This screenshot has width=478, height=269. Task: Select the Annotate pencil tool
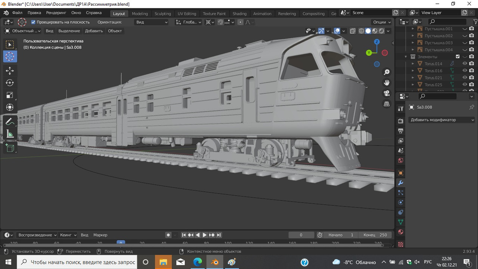[10, 121]
